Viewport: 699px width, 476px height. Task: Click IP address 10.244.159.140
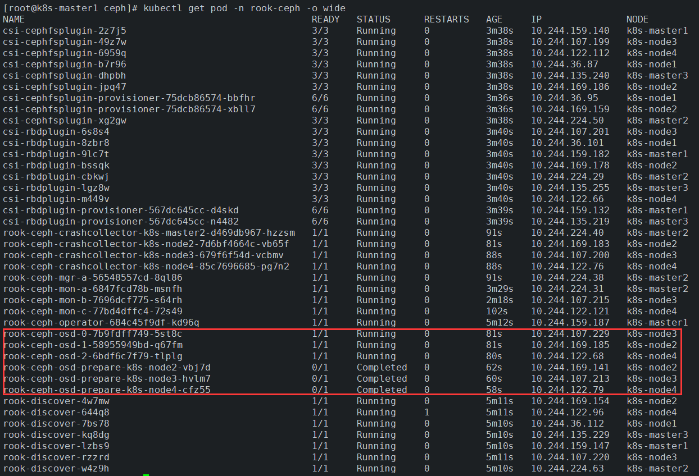pos(570,30)
